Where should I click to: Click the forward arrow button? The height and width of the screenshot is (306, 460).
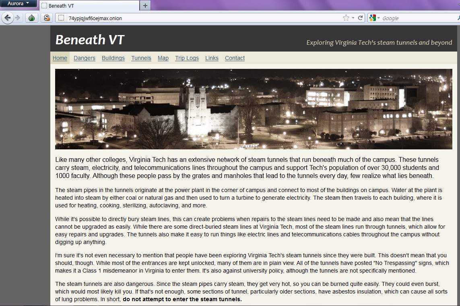[18, 18]
